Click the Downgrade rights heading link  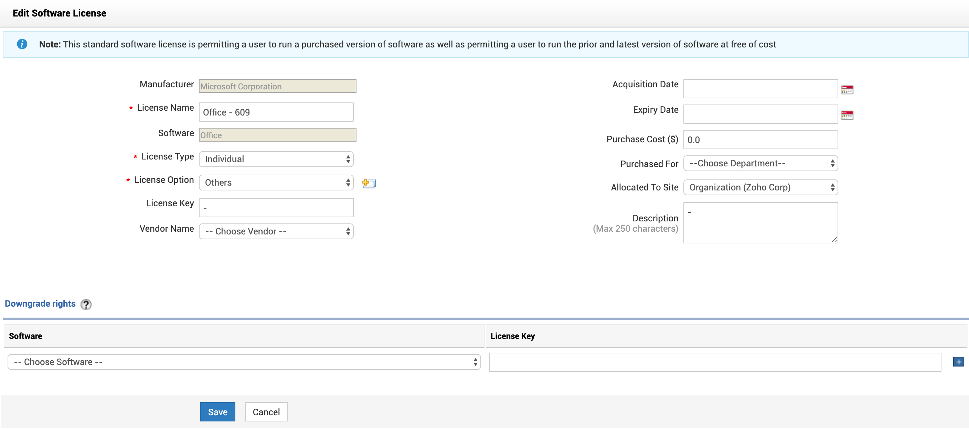pos(40,304)
